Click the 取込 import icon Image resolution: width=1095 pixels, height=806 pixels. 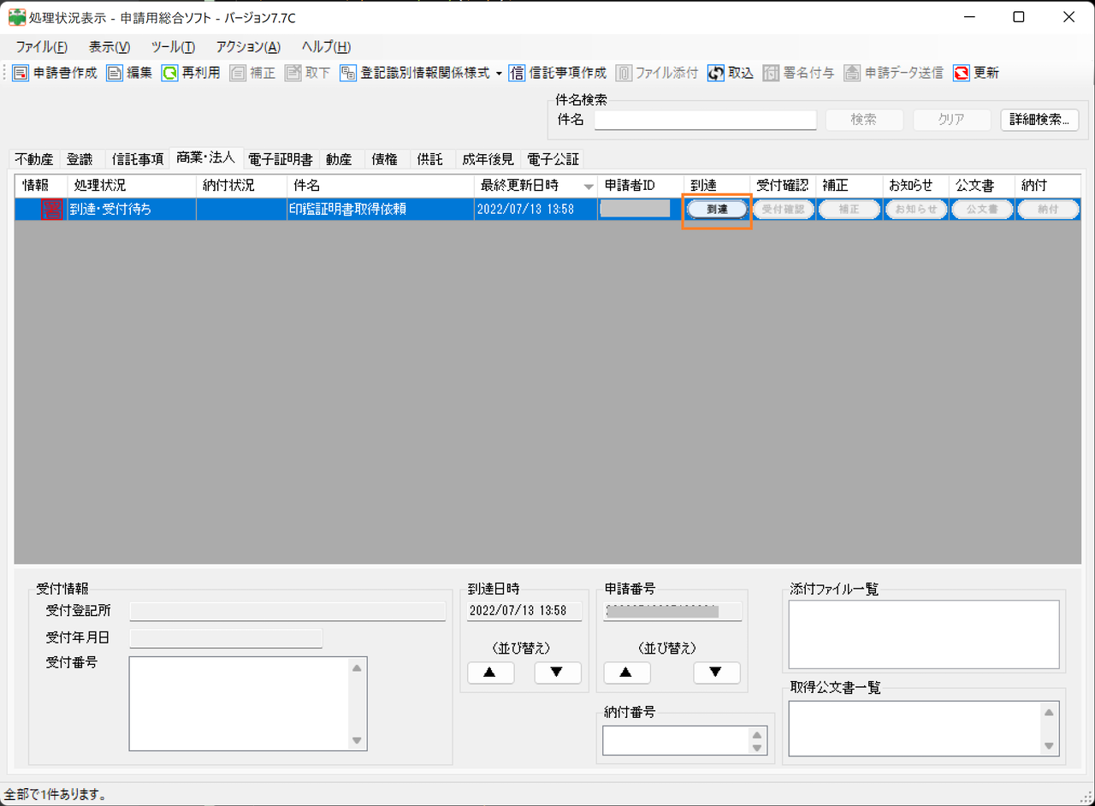[731, 73]
